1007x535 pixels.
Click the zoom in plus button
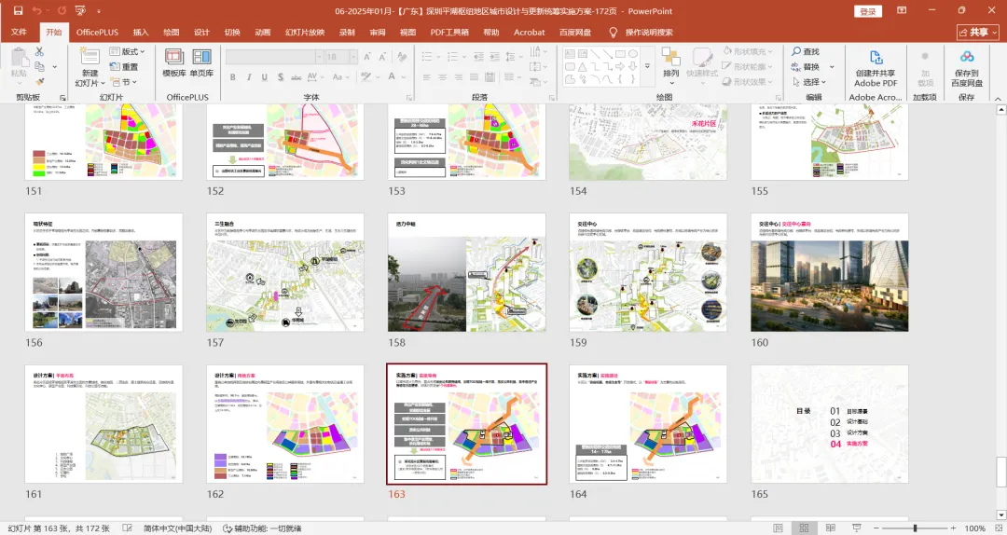[x=954, y=528]
